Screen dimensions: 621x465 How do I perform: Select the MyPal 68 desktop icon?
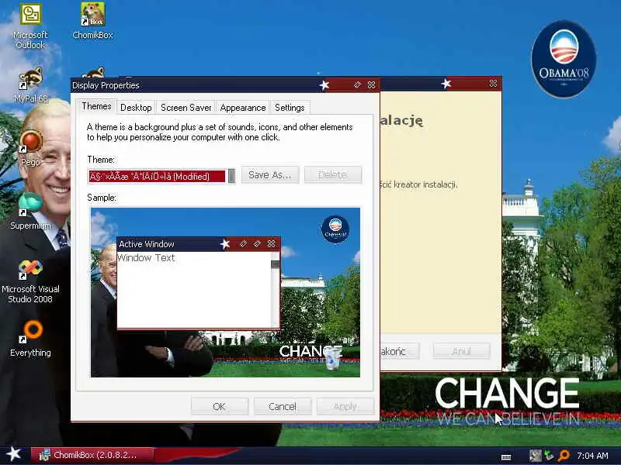(x=30, y=84)
